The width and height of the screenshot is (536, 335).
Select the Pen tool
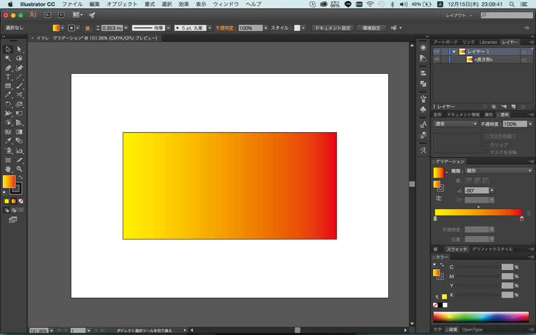8,68
